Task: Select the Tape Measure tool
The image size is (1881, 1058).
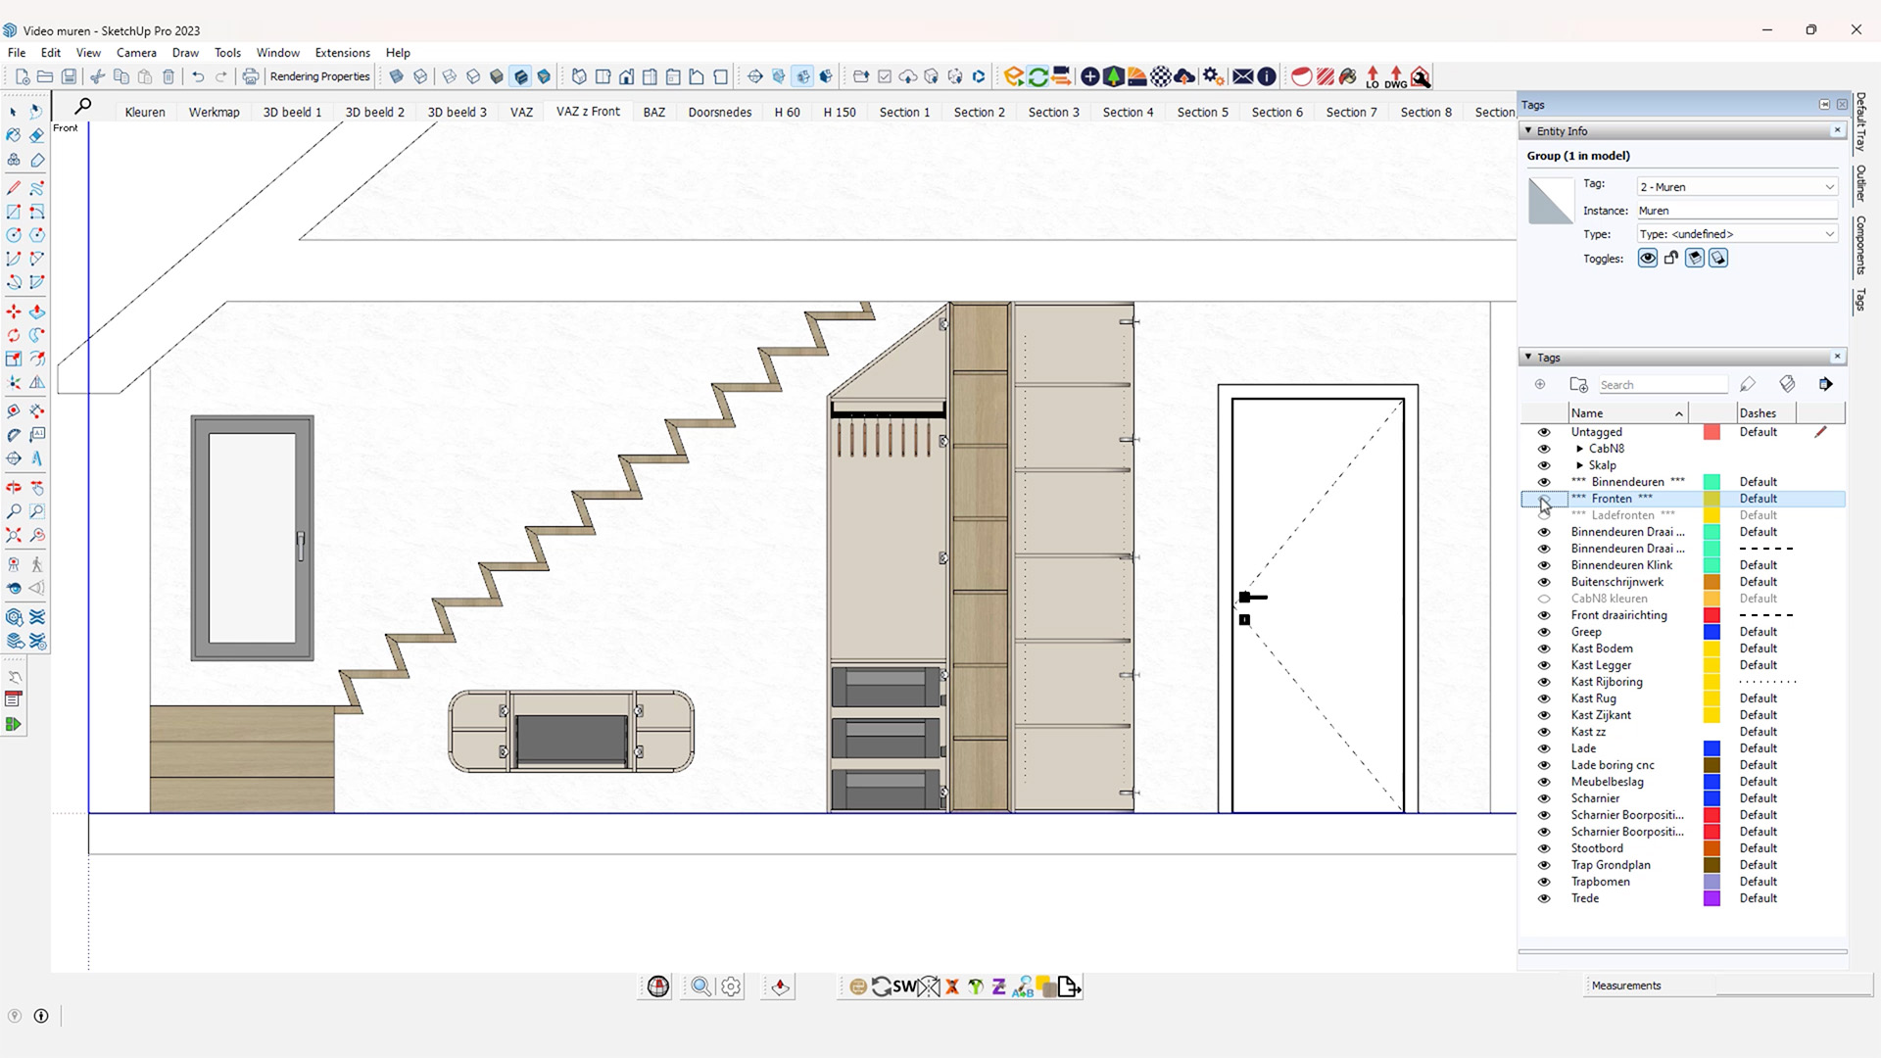Action: pyautogui.click(x=14, y=411)
